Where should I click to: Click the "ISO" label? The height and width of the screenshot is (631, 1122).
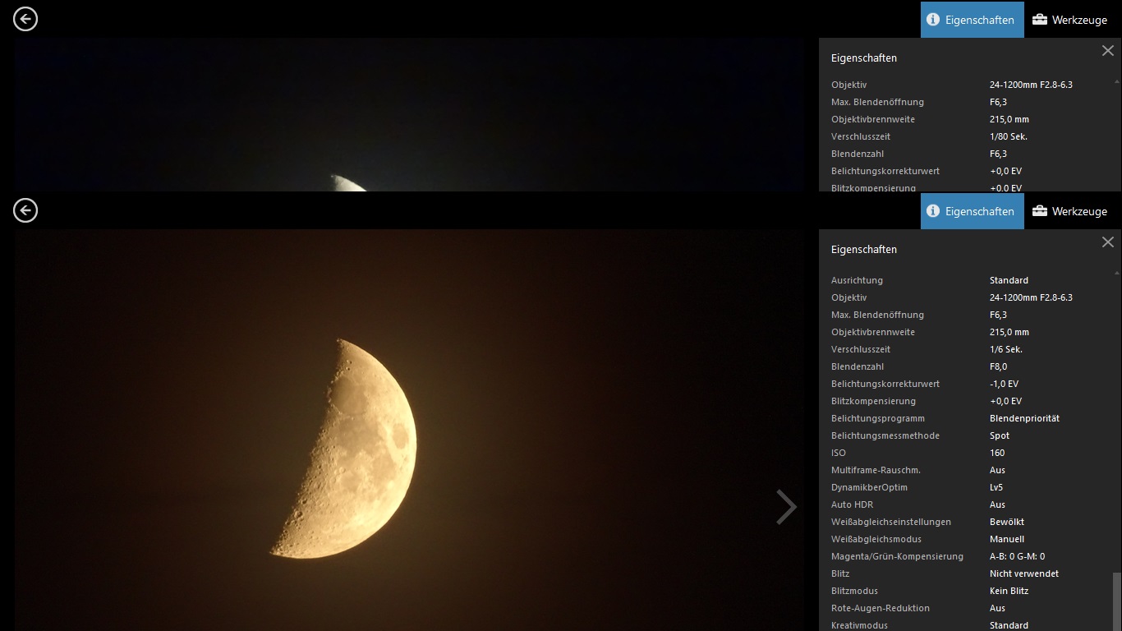839,453
